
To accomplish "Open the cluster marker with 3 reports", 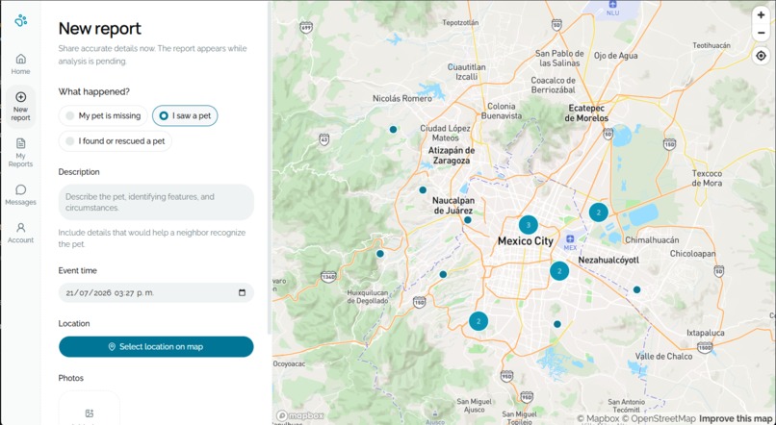I will (528, 225).
